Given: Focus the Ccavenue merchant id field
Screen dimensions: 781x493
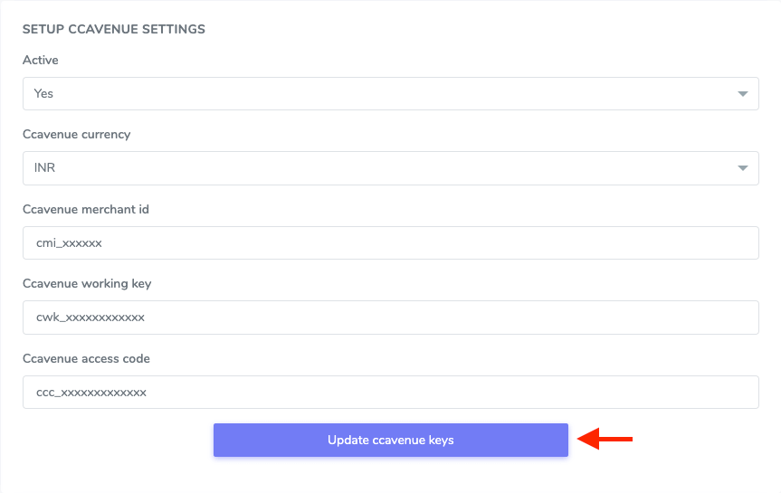Looking at the screenshot, I should [390, 243].
